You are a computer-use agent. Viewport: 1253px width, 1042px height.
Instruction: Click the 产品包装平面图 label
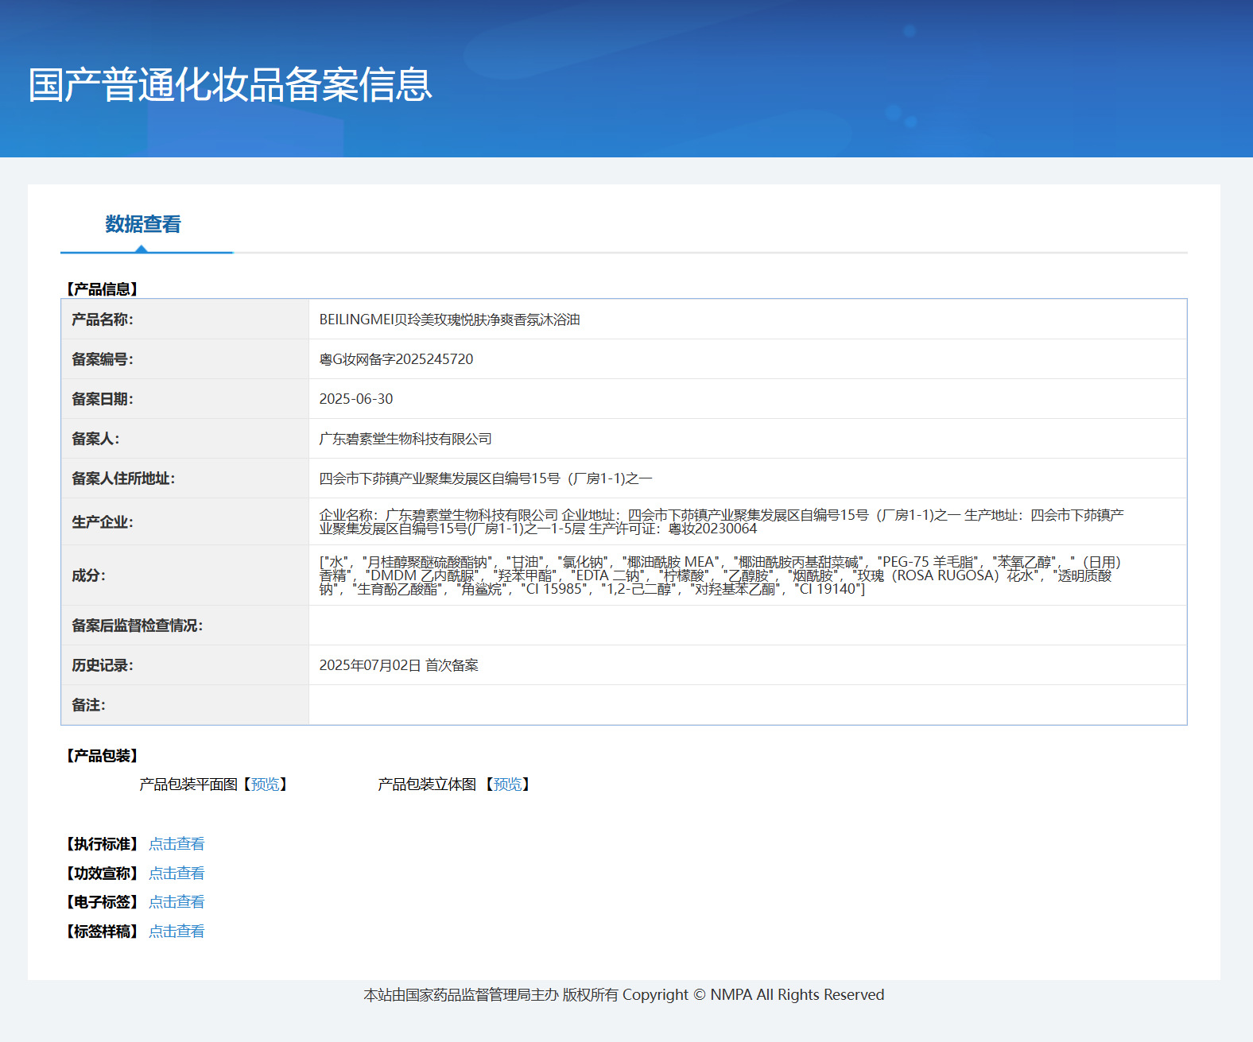tap(188, 784)
